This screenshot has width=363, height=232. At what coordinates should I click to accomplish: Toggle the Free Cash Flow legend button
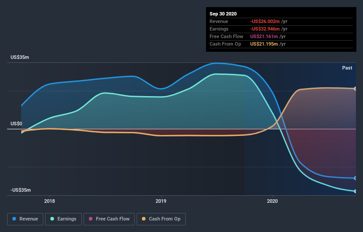[x=109, y=219]
